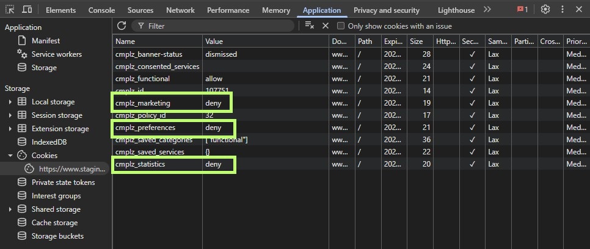Click the cookie Filter input field
Image resolution: width=590 pixels, height=249 pixels.
[x=214, y=26]
